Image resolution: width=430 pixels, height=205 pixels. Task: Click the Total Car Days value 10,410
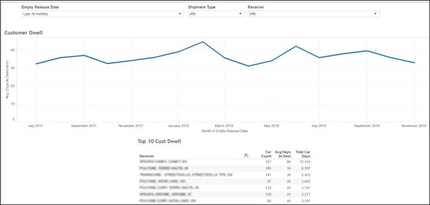click(305, 162)
